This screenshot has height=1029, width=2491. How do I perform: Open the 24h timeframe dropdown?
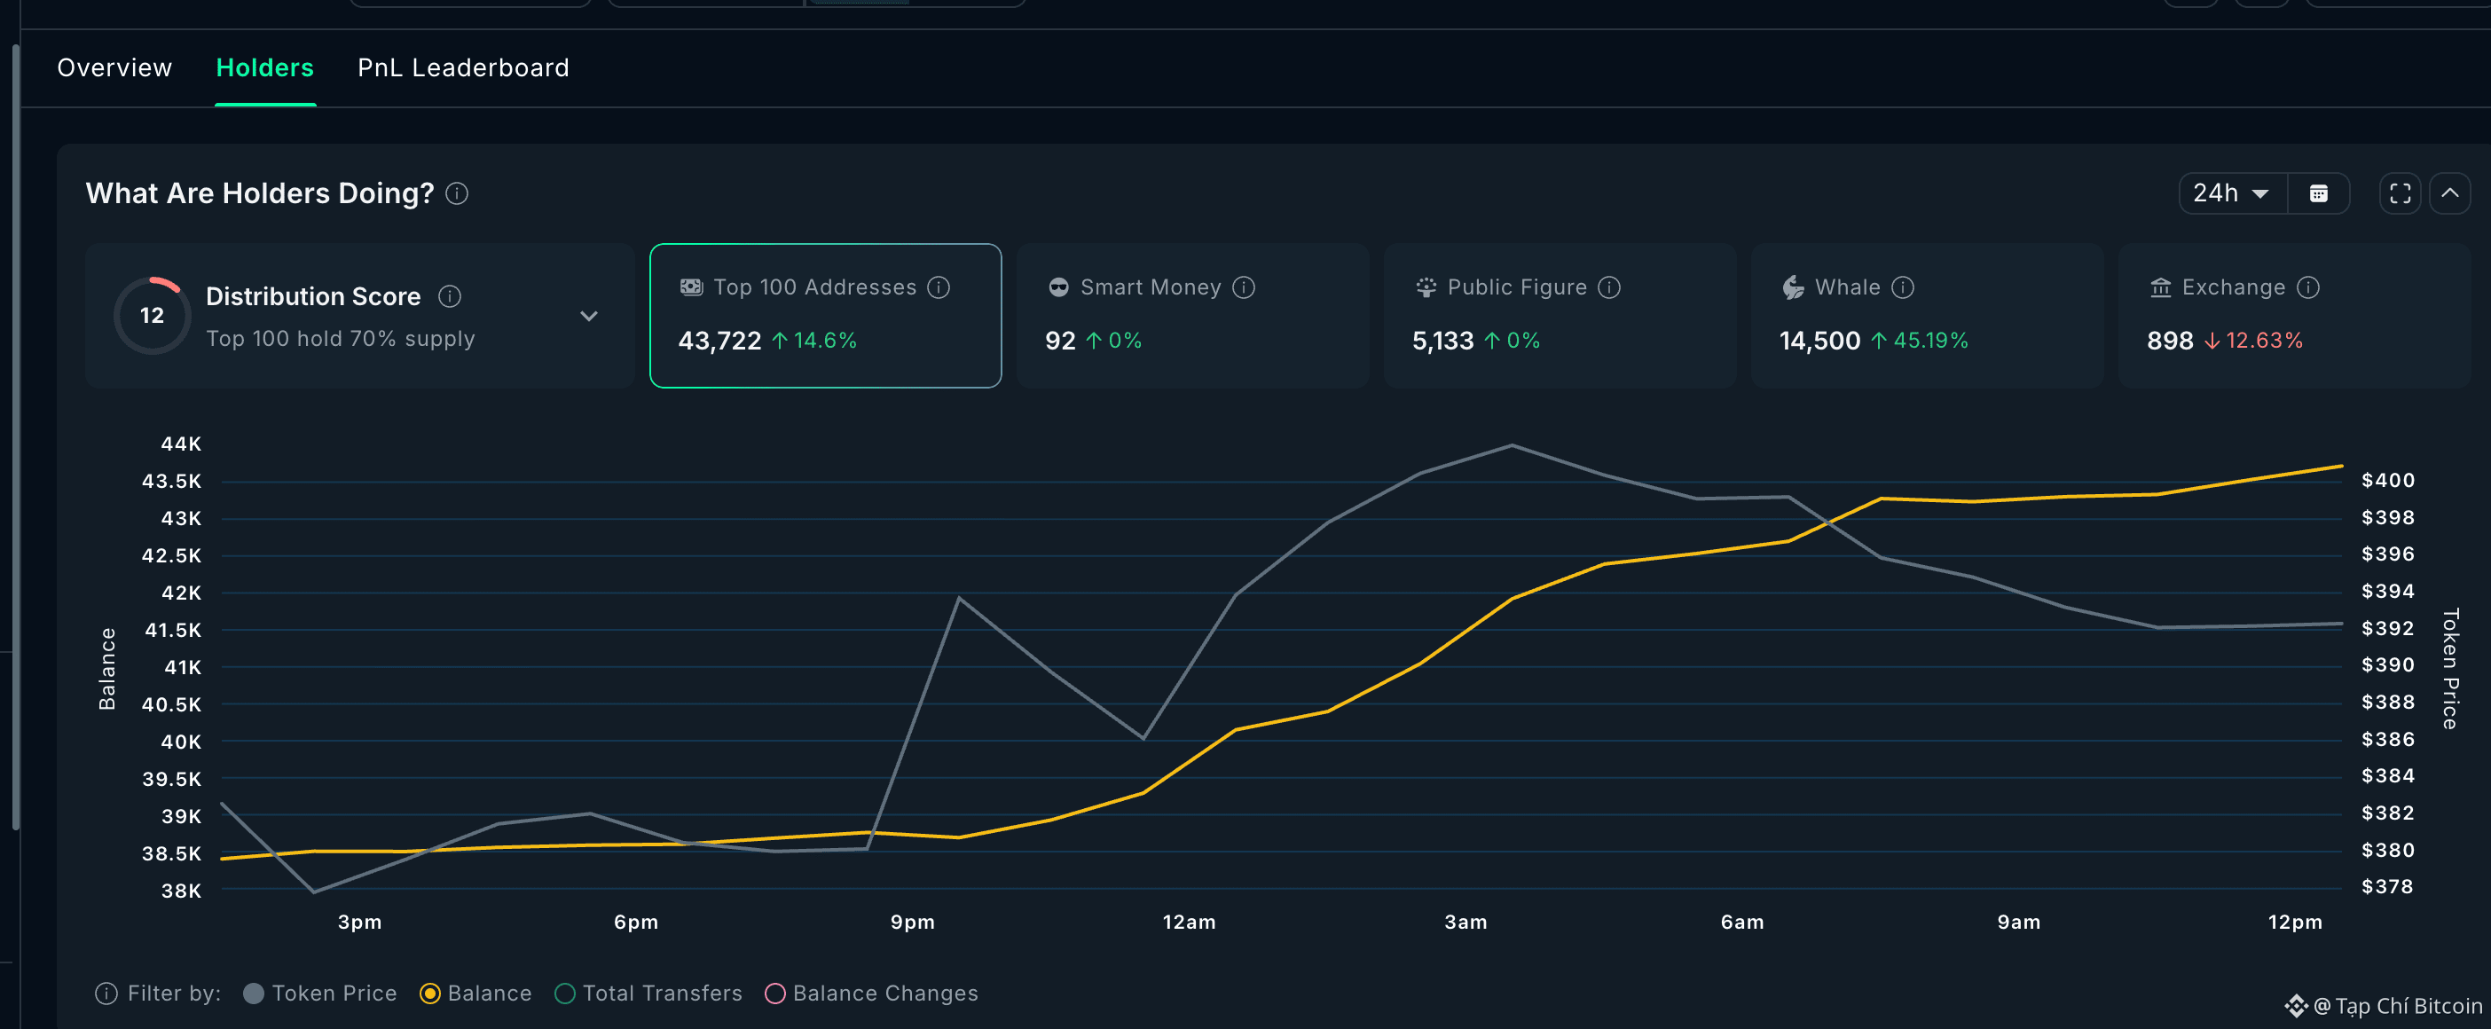(x=2231, y=194)
